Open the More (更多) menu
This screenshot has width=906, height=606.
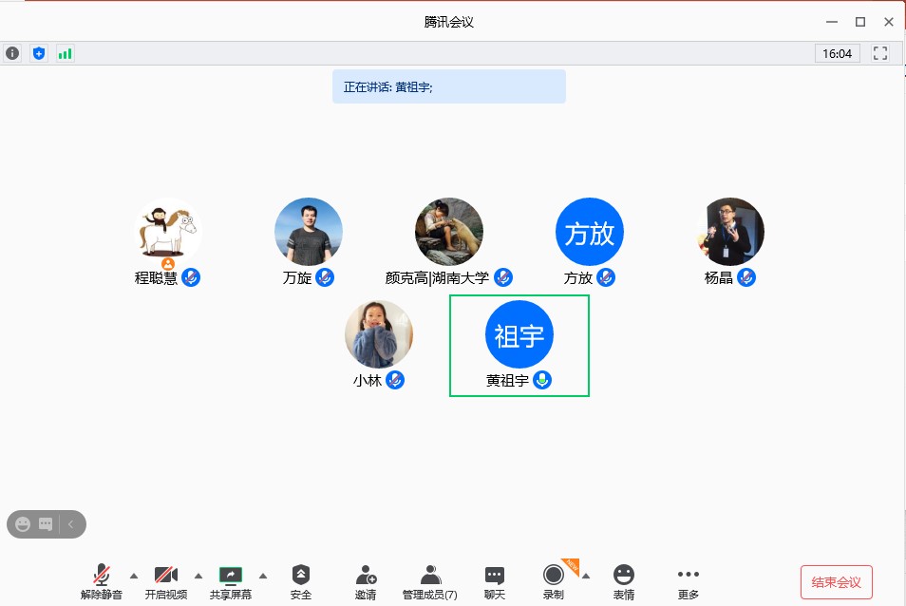(x=689, y=580)
